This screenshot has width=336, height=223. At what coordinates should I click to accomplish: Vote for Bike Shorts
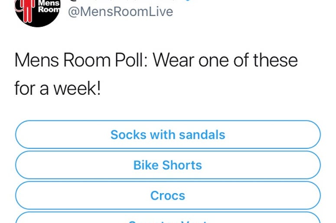pos(168,165)
